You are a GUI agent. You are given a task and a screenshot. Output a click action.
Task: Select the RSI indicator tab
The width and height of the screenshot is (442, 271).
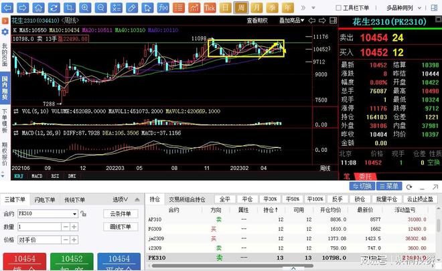click(55, 176)
